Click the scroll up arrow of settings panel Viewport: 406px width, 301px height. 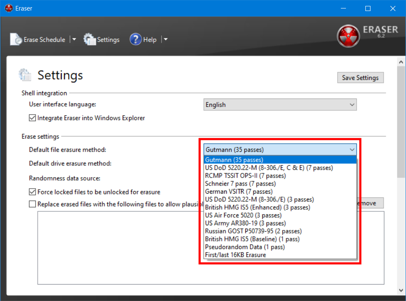click(x=401, y=62)
